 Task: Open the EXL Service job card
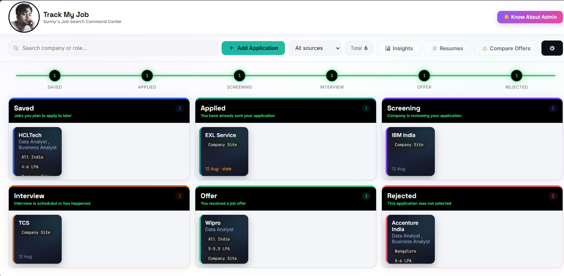224,152
